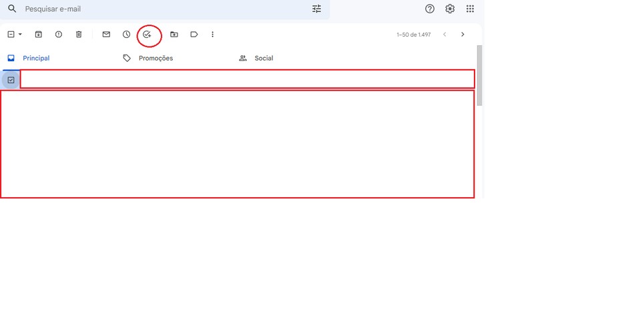626x333 pixels.
Task: Archive the selected email
Action: (38, 35)
